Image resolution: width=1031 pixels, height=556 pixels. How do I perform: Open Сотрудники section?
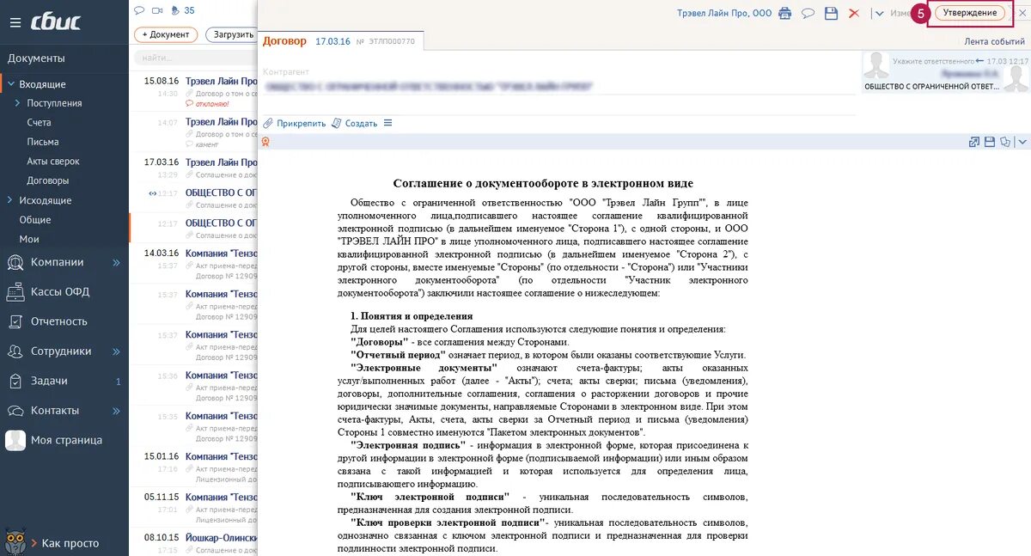pyautogui.click(x=61, y=351)
